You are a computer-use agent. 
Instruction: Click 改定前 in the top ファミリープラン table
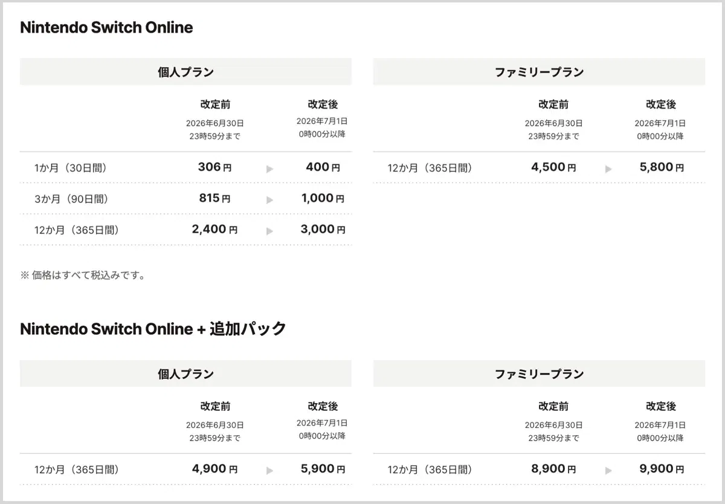coord(553,105)
